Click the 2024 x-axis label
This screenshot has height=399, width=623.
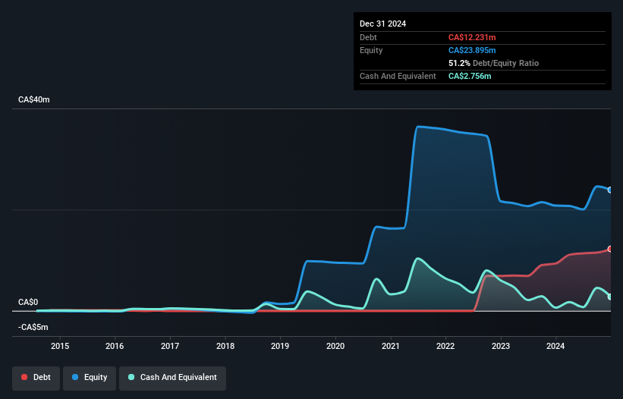555,346
